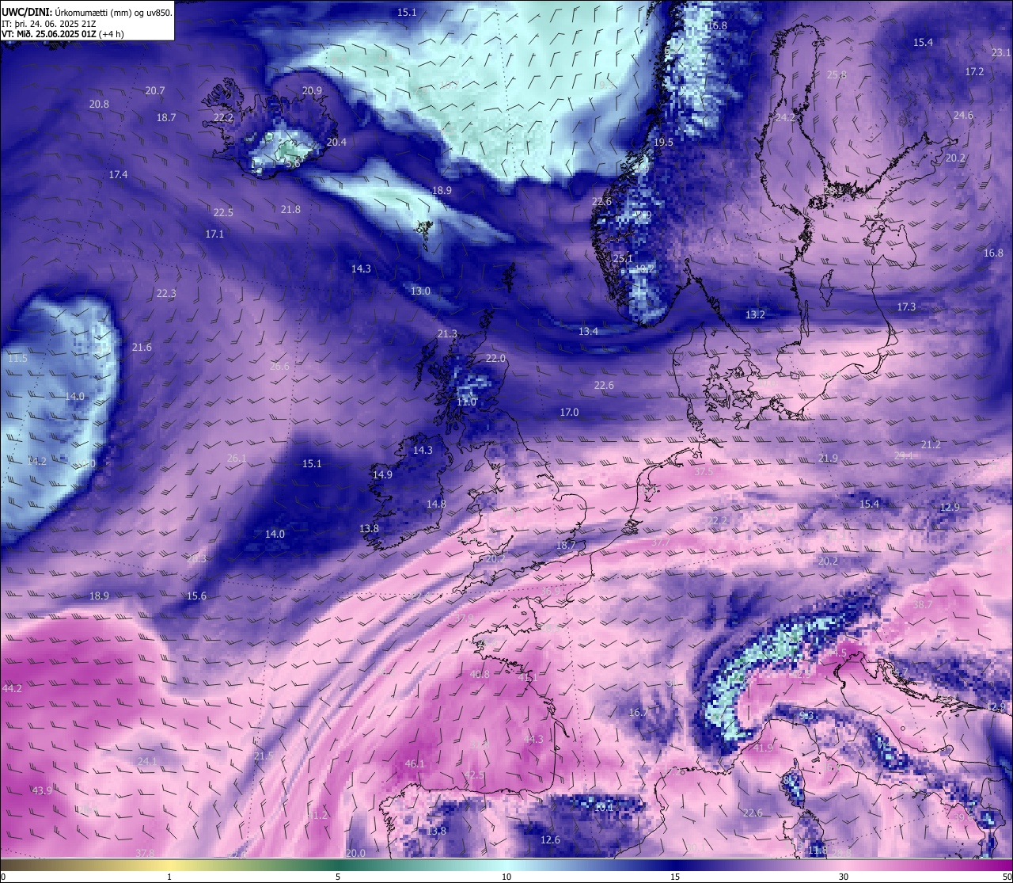Click the 38.7 value label
This screenshot has height=883, width=1013.
coord(922,605)
